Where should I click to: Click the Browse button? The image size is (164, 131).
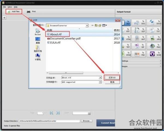coord(87,121)
